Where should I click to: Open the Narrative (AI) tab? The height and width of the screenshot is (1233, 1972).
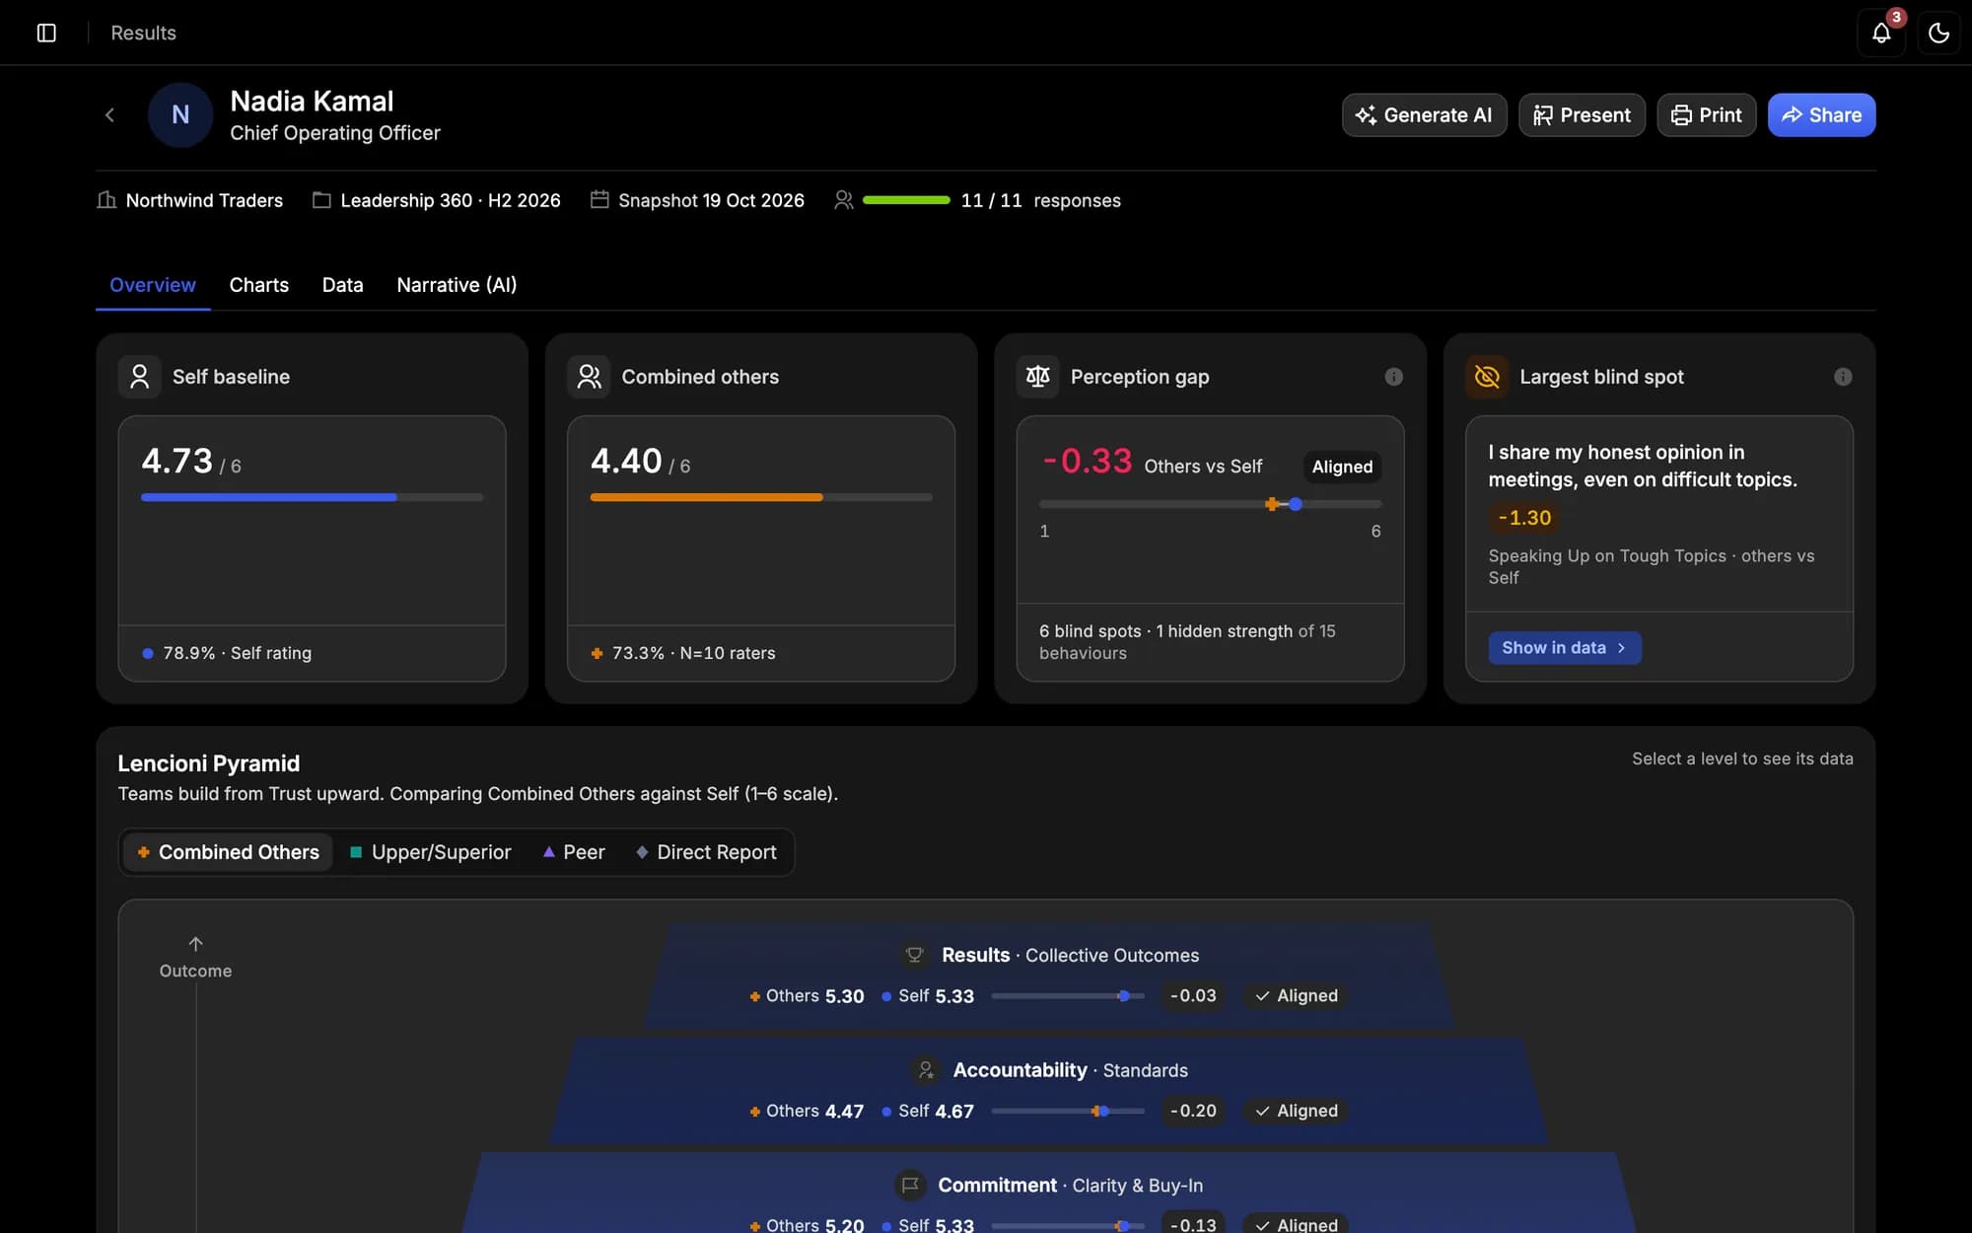pos(457,285)
